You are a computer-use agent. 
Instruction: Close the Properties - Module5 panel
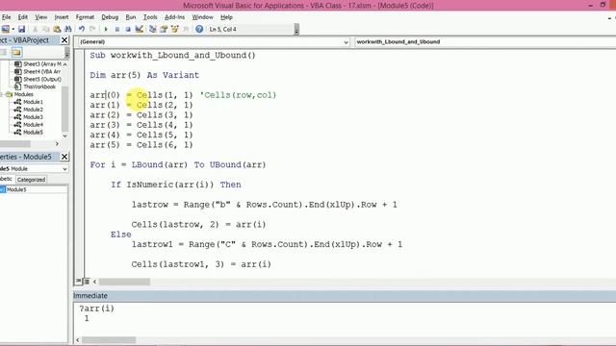(x=64, y=157)
